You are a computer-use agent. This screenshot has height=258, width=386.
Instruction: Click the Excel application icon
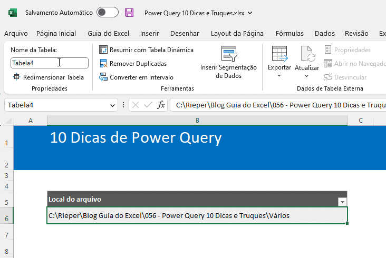pos(12,13)
